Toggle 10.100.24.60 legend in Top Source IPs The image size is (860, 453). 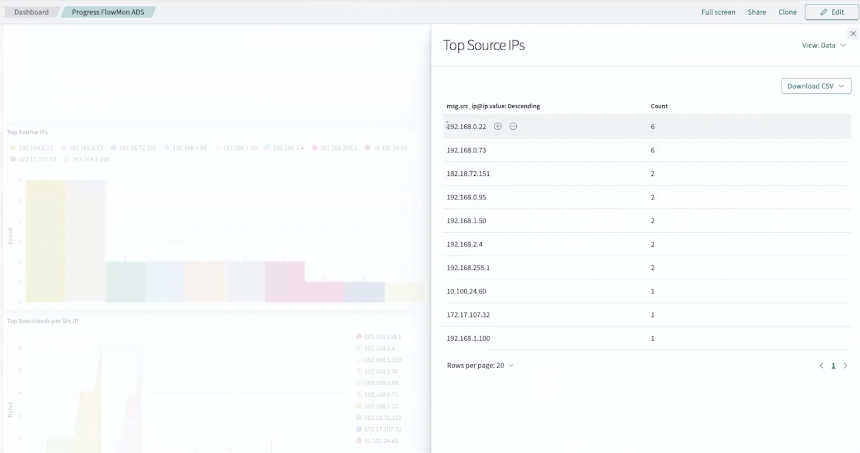[386, 148]
